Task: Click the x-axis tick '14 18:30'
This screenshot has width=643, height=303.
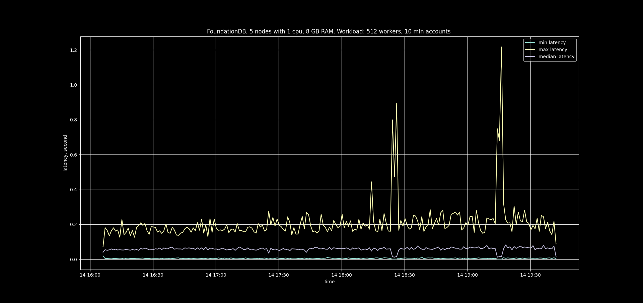Action: coord(405,275)
